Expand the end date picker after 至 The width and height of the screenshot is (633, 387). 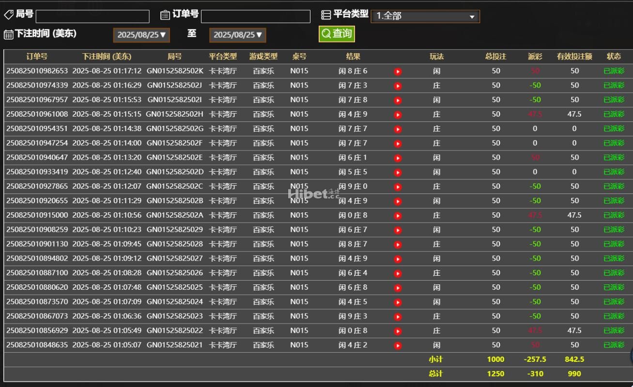pyautogui.click(x=237, y=35)
